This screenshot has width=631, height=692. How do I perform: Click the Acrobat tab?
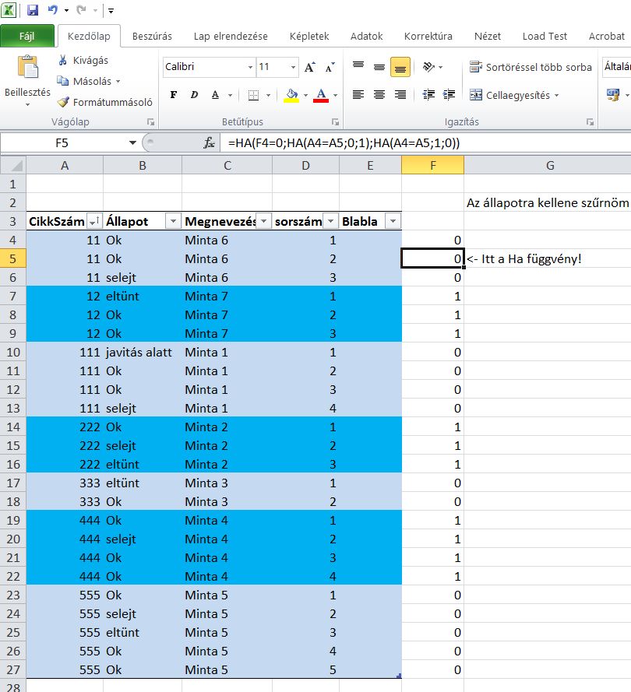tap(606, 36)
